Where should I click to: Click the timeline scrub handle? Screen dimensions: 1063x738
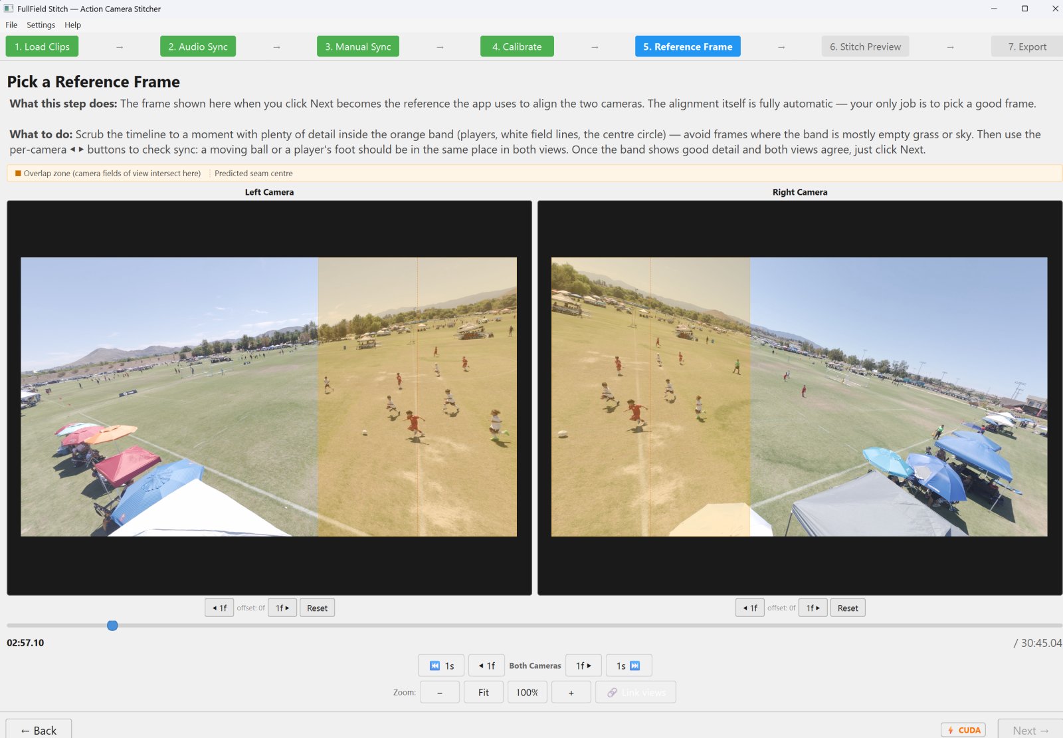coord(112,626)
